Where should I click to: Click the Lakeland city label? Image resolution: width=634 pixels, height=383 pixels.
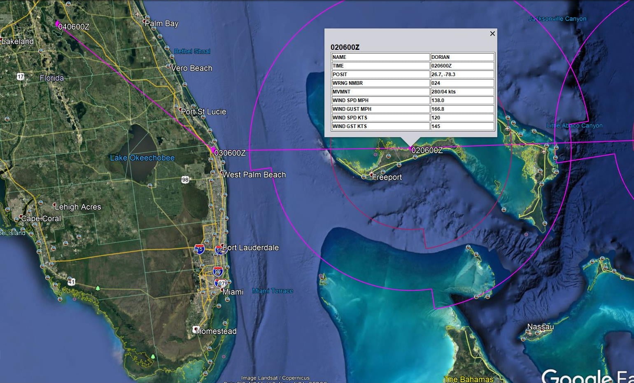[x=17, y=41]
